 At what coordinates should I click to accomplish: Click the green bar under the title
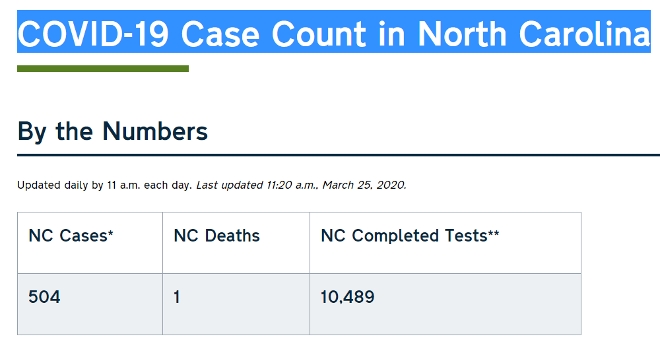[x=103, y=69]
